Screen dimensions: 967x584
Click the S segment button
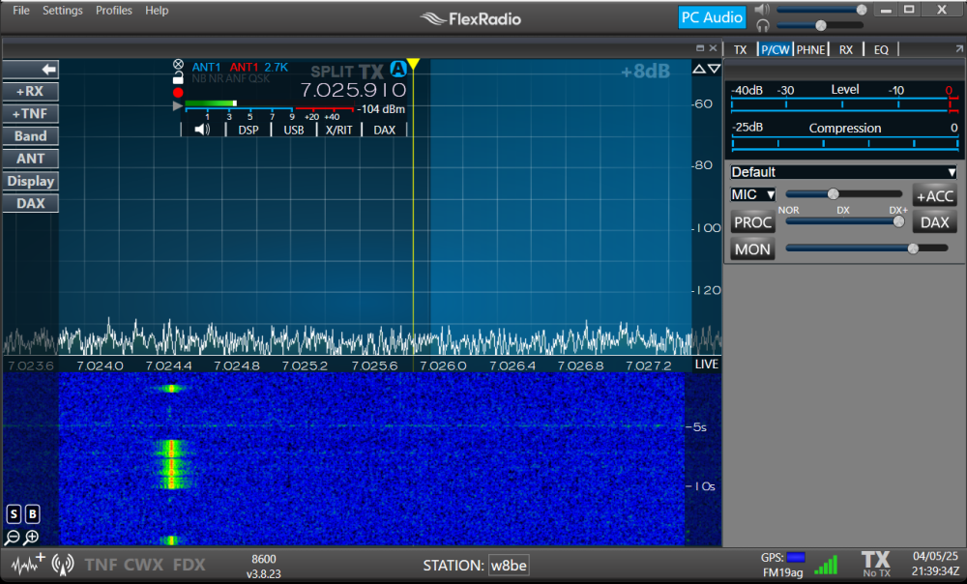click(14, 513)
